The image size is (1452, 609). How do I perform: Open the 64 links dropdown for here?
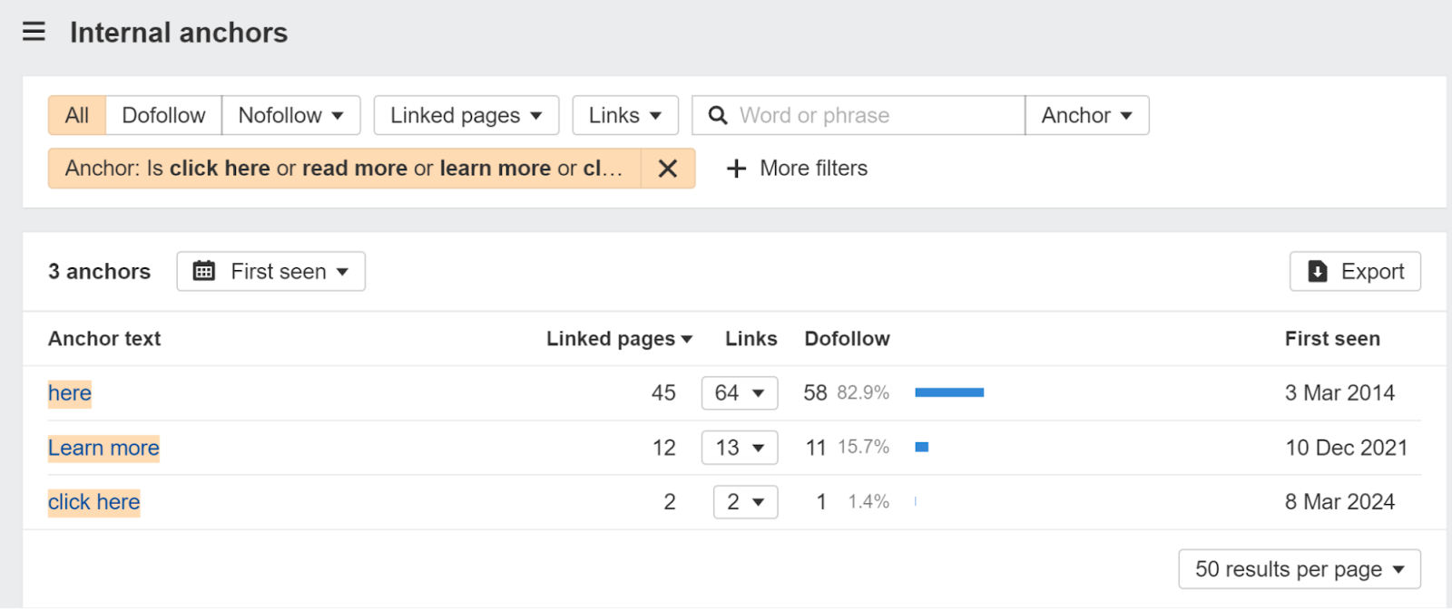740,392
